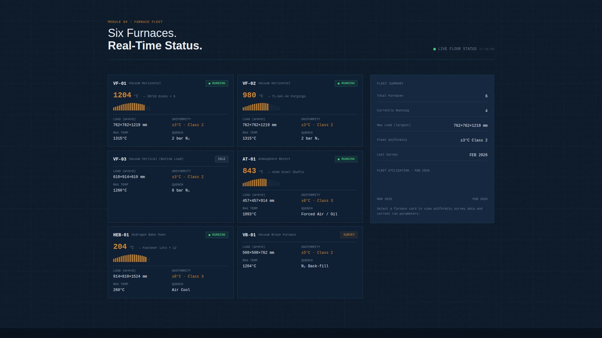Click the MODULE 04 · FURNACE FLEET label

click(135, 22)
